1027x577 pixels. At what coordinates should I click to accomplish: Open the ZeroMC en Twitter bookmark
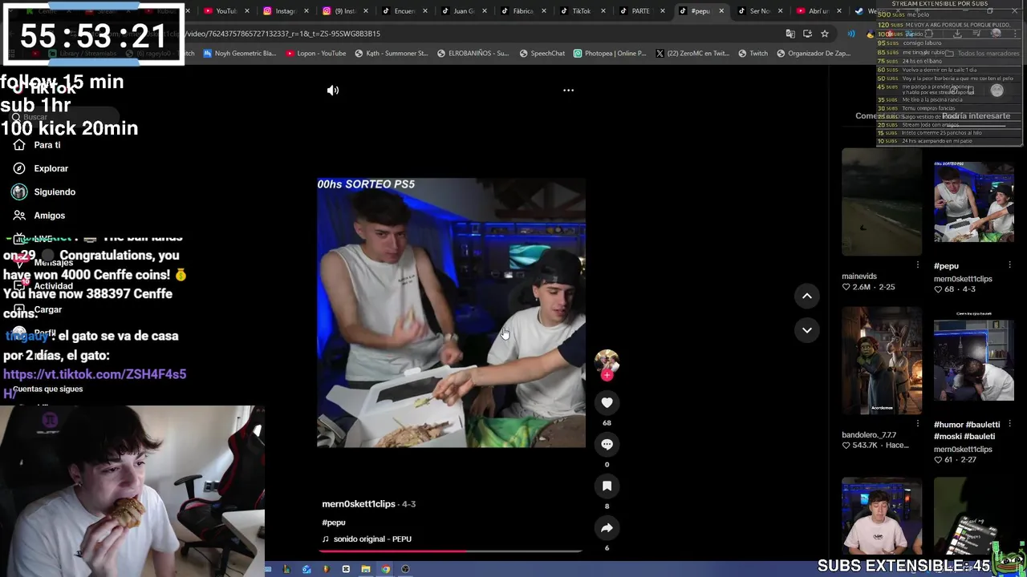click(692, 54)
